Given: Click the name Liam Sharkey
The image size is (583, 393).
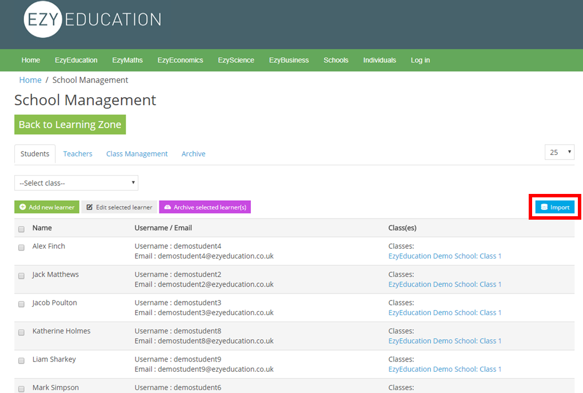Looking at the screenshot, I should 54,359.
